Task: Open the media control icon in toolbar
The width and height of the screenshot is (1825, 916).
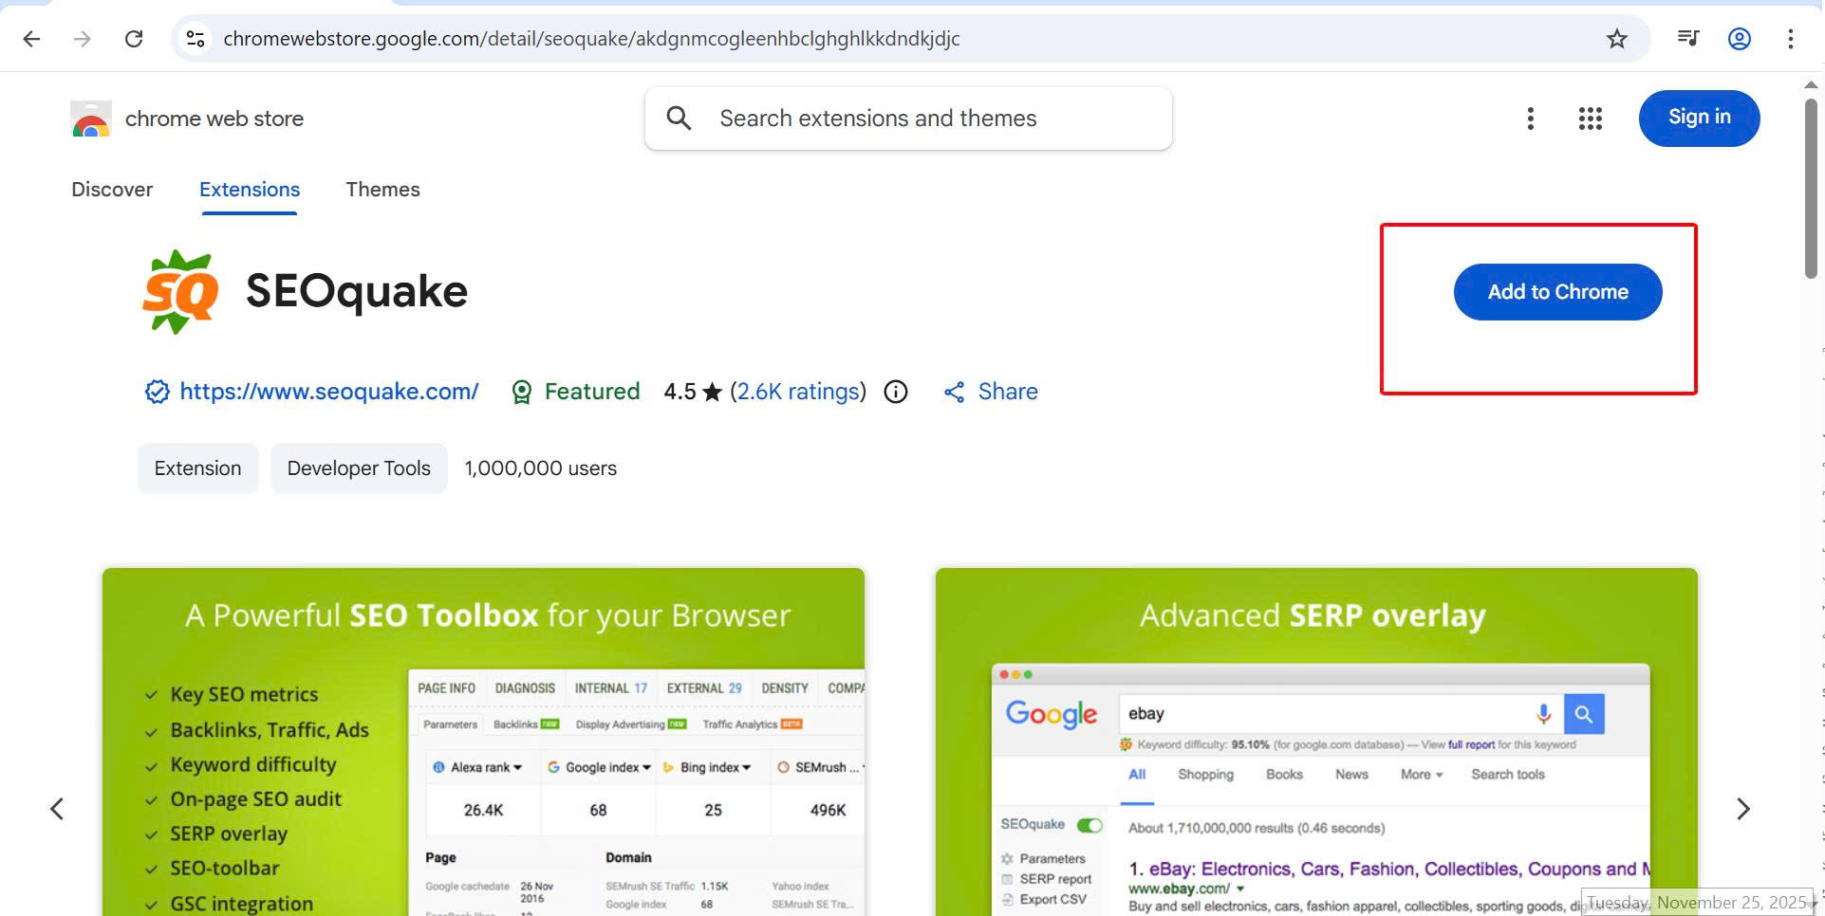Action: pyautogui.click(x=1687, y=39)
